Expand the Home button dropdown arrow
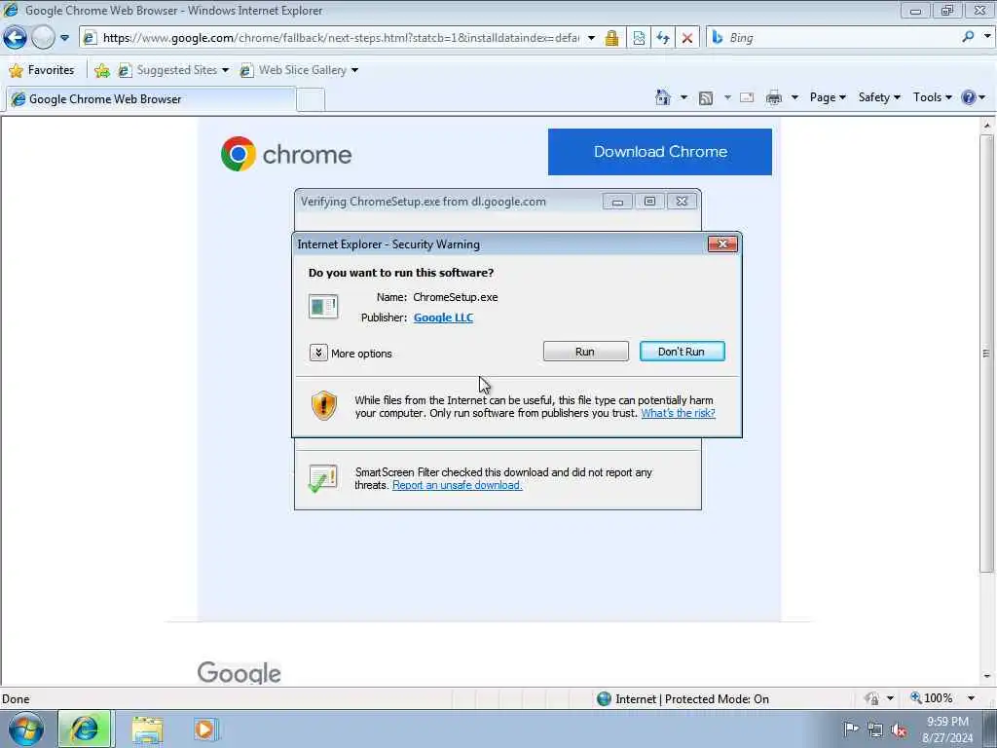 pos(683,97)
